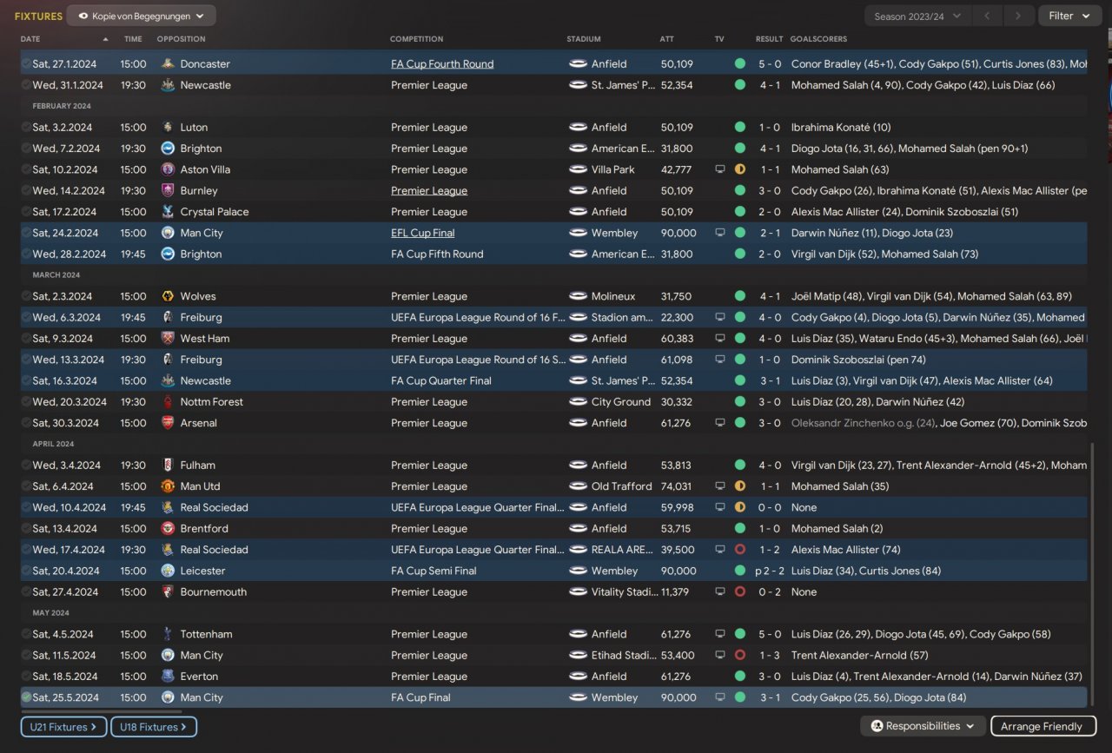Click the Luton club badge
This screenshot has width=1112, height=753.
click(168, 127)
